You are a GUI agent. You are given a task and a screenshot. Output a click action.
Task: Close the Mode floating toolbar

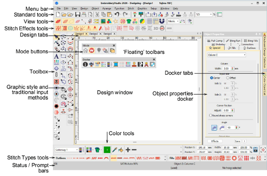114,45
